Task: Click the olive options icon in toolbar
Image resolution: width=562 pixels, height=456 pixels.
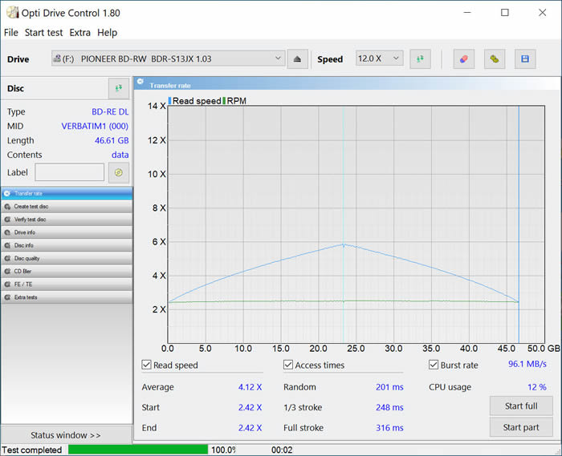Action: [x=495, y=59]
